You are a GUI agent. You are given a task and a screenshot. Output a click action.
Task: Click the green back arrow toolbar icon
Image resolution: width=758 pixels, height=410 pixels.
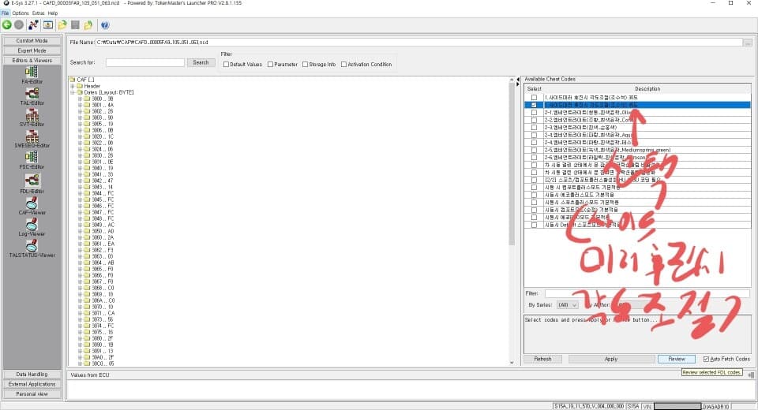[6, 24]
